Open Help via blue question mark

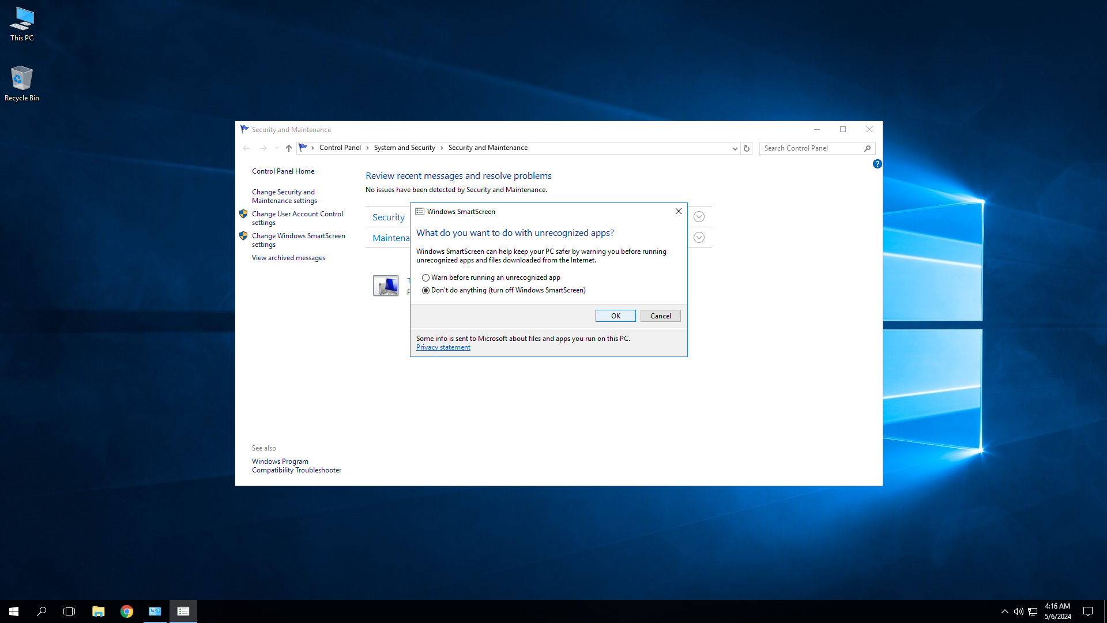click(x=877, y=164)
